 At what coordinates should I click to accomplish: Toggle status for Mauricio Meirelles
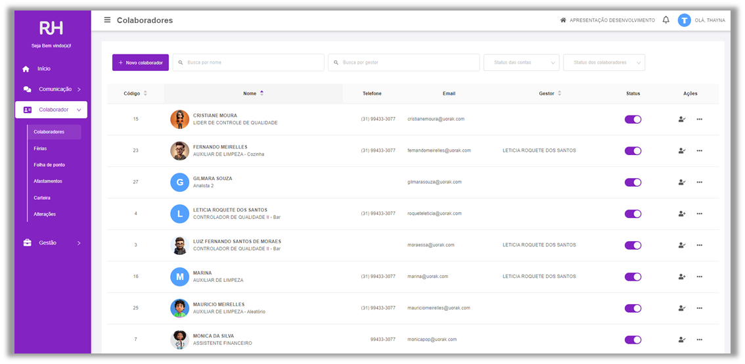(x=633, y=308)
